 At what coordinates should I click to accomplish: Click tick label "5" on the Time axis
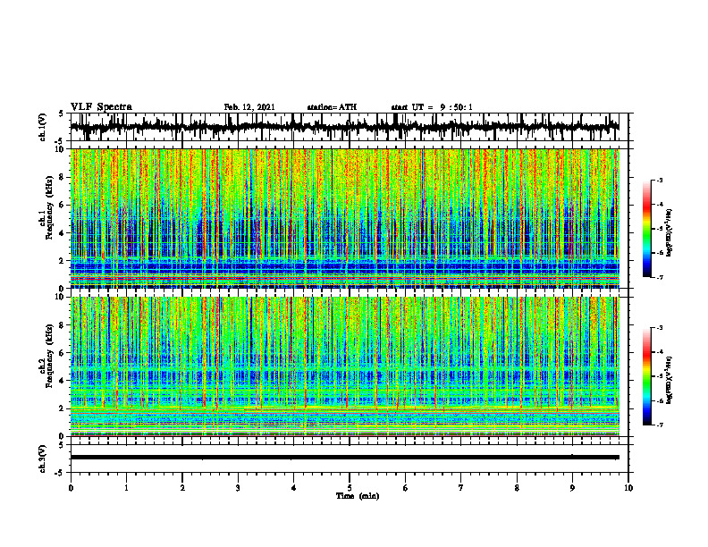pos(349,488)
